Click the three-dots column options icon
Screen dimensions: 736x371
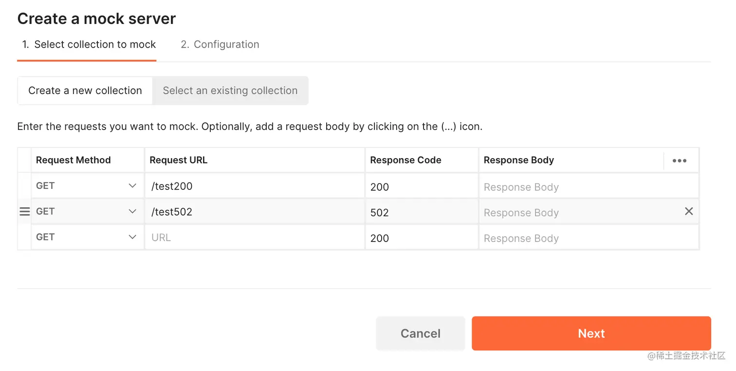(680, 161)
